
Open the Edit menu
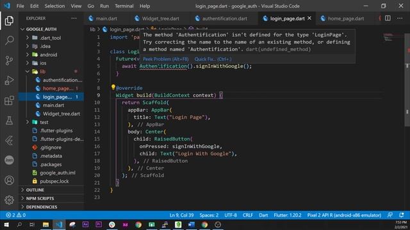point(34,6)
